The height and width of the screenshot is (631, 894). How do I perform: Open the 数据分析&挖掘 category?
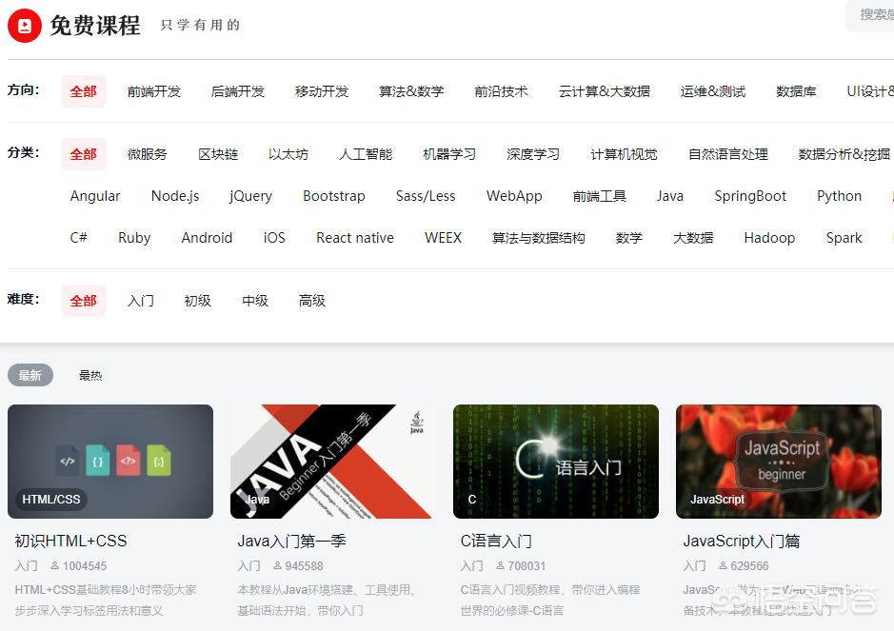coord(844,154)
